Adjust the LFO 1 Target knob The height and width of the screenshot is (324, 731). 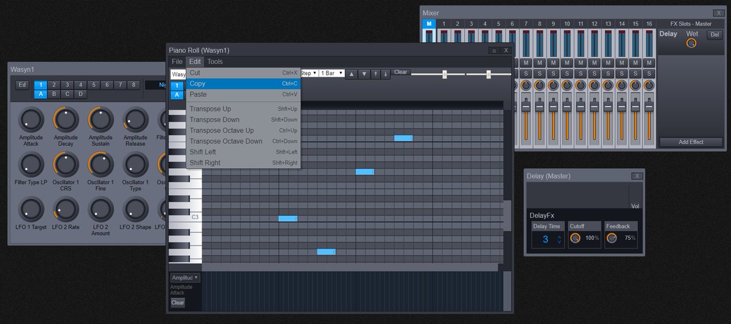(x=31, y=208)
